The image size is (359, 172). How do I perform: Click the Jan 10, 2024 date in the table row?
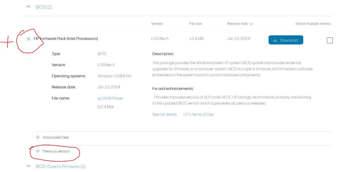[x=239, y=39]
